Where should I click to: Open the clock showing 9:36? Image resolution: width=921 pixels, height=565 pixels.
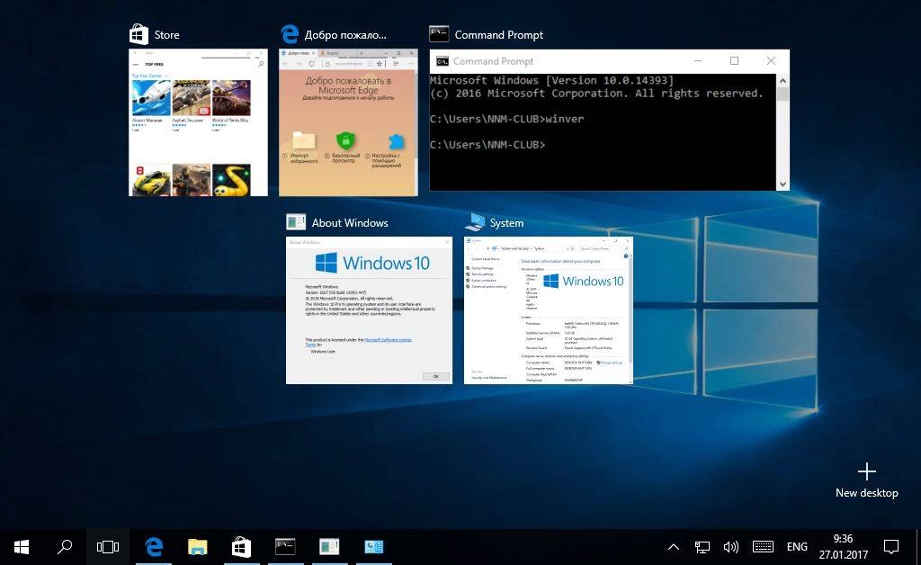[844, 539]
